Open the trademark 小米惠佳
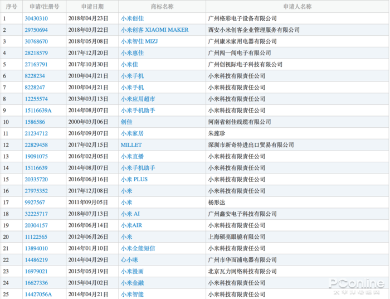Screen dimensions: 390x299 132,53
